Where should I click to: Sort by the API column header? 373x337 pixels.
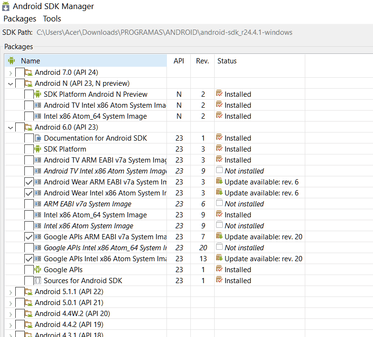[179, 61]
